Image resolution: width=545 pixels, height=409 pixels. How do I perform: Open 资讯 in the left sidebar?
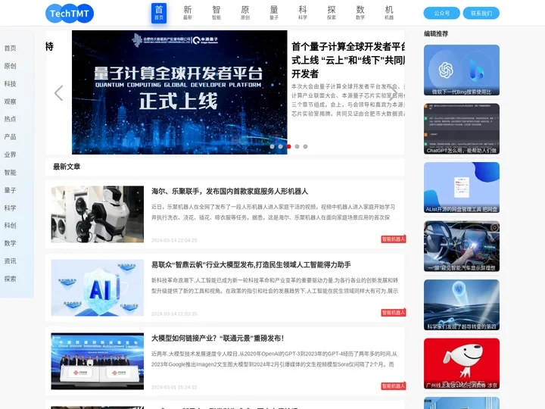[x=10, y=261]
